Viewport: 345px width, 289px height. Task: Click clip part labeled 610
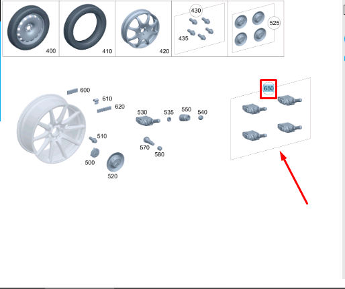click(96, 101)
